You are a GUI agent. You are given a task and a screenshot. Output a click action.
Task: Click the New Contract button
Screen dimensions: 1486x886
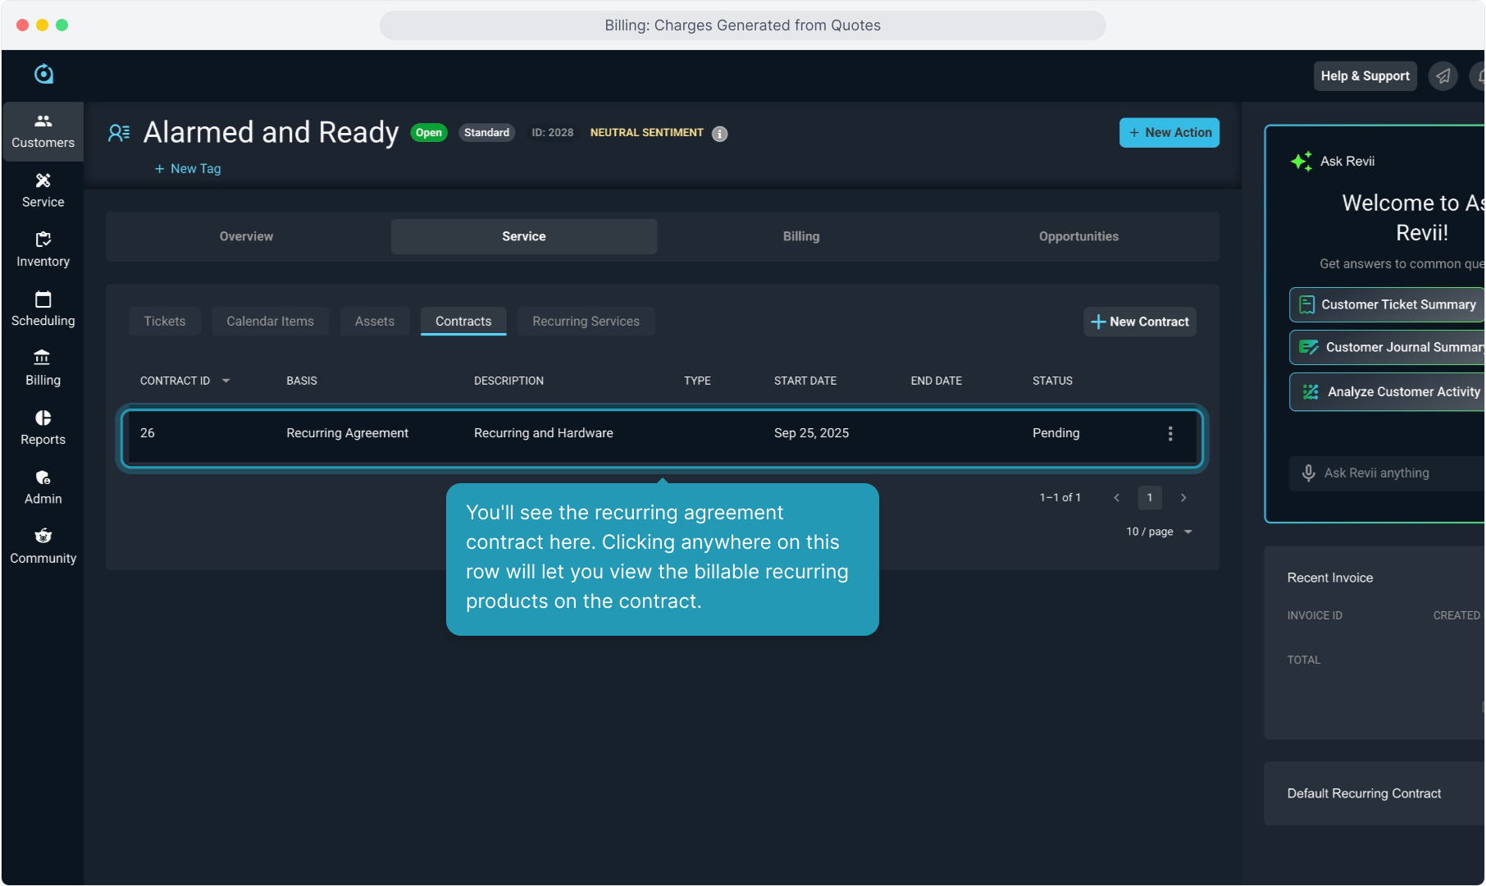coord(1139,322)
